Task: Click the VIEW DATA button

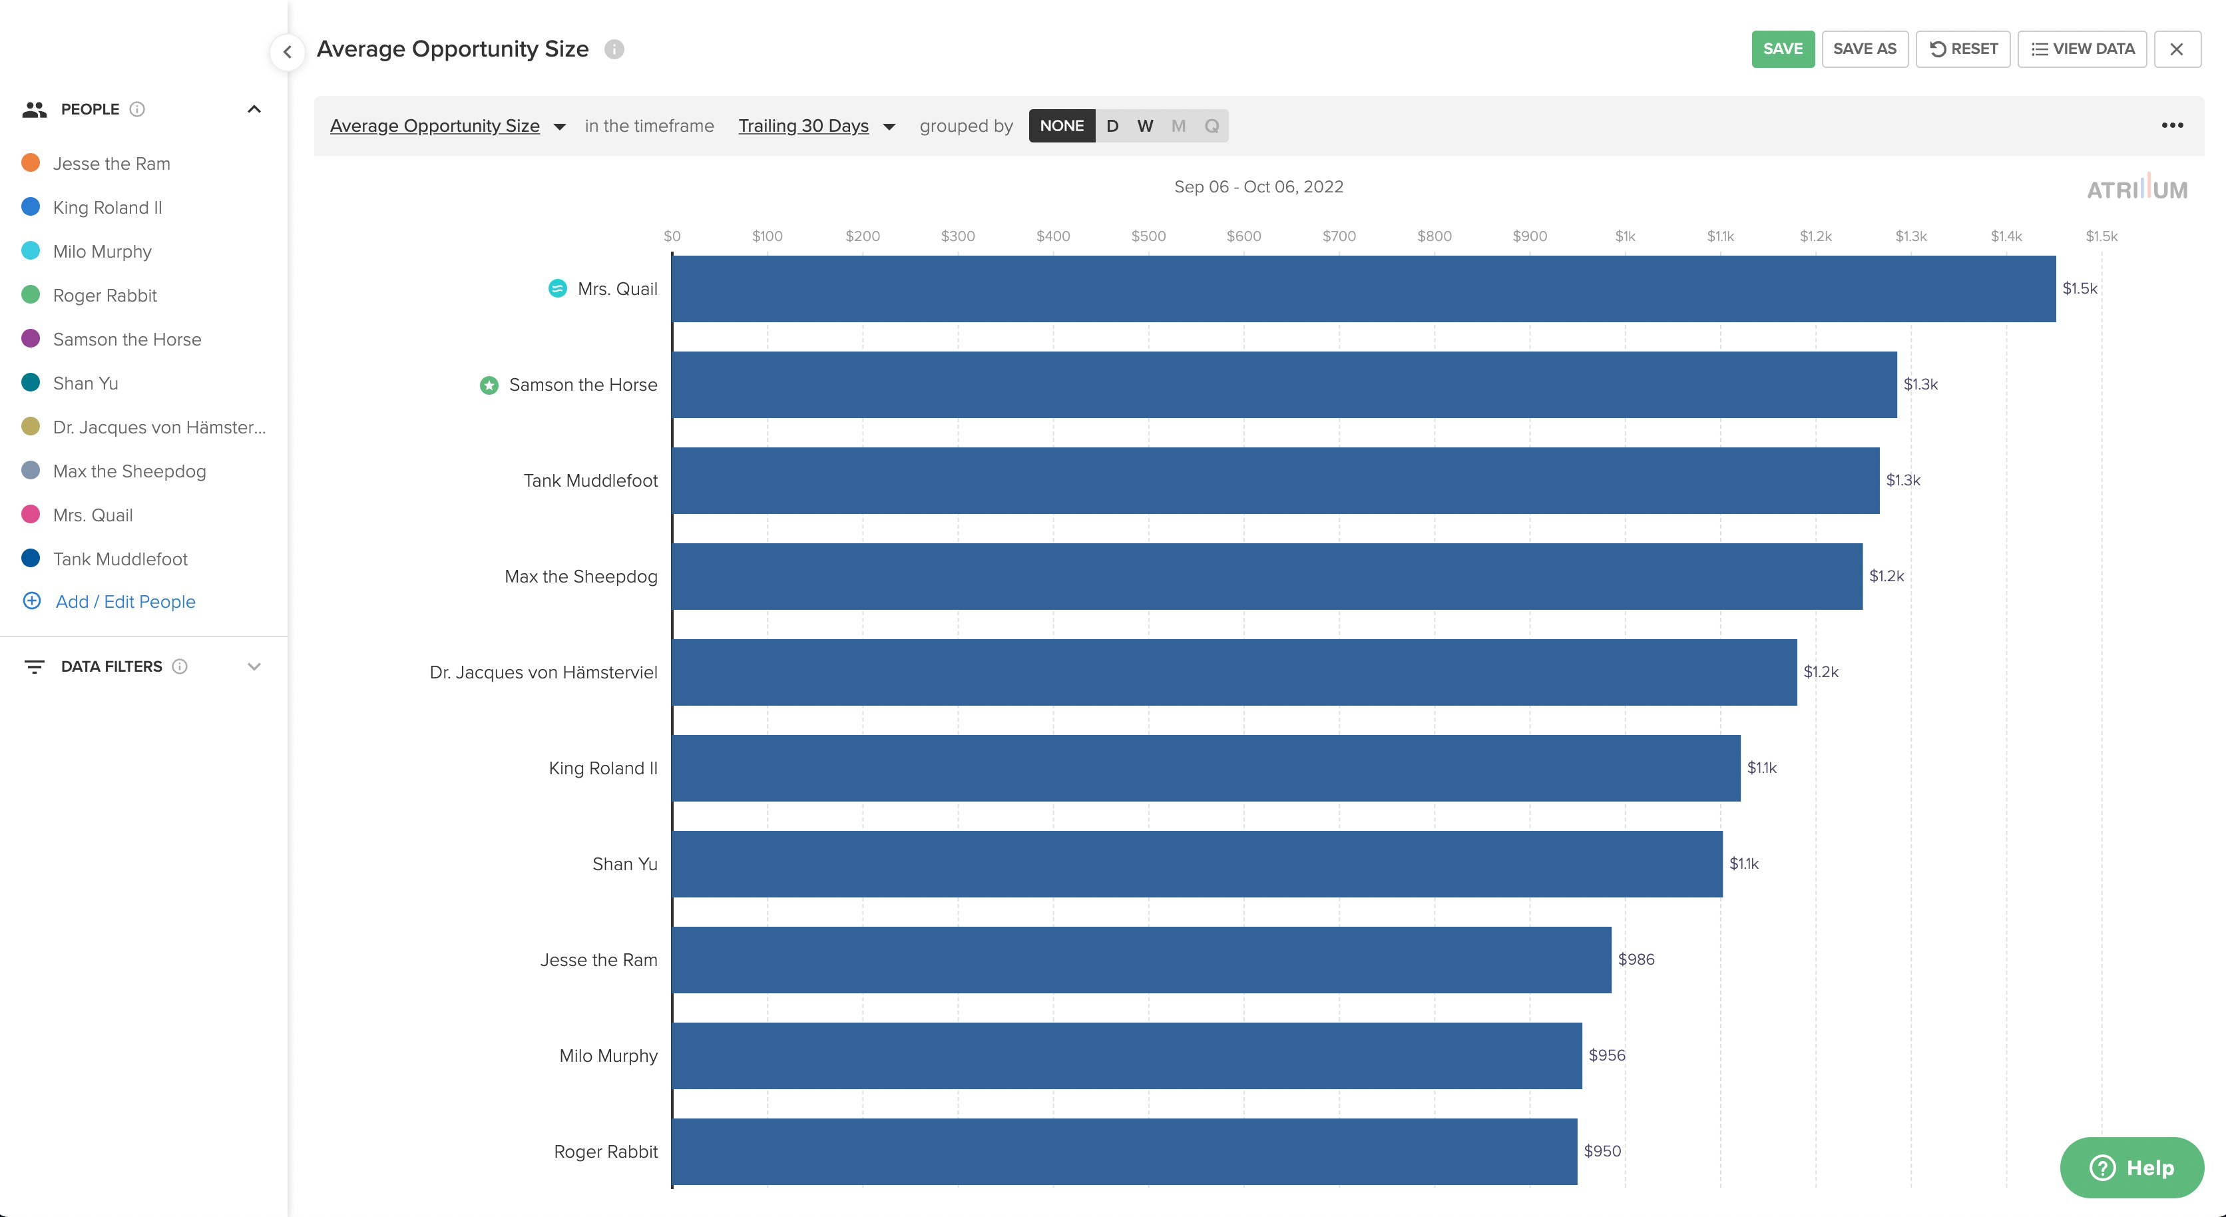Action: (2082, 49)
